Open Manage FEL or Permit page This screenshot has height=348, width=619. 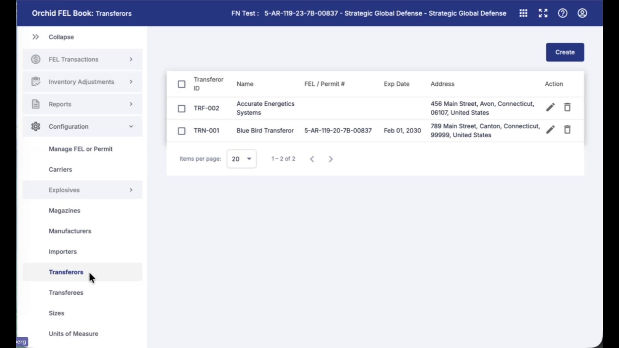pyautogui.click(x=81, y=149)
